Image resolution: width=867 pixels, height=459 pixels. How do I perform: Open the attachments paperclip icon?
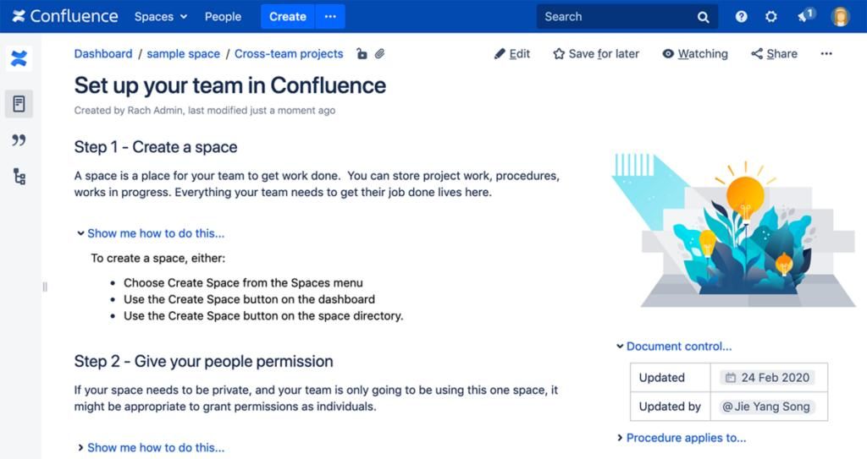[380, 54]
